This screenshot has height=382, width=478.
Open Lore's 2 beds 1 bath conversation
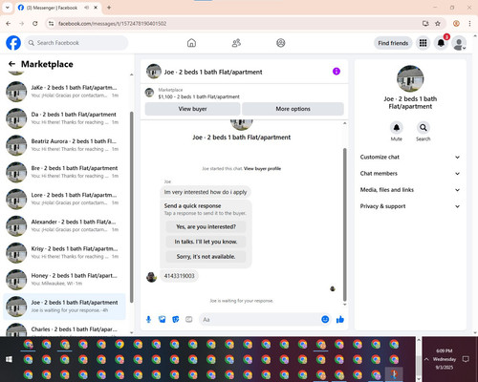[65, 199]
